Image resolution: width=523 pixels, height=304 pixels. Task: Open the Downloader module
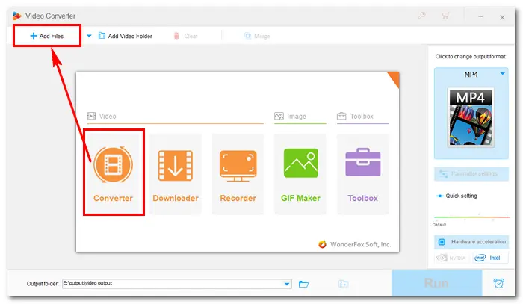pos(176,174)
